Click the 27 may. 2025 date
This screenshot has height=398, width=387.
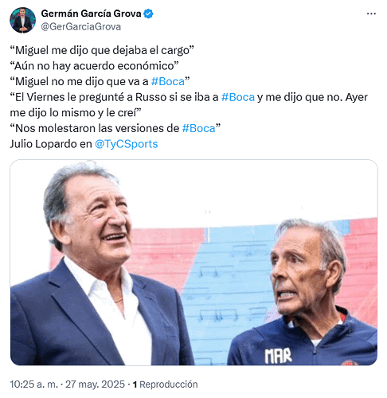click(x=95, y=384)
